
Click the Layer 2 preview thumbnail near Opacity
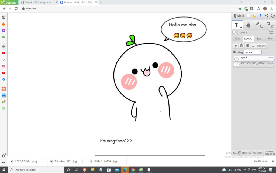pos(235,32)
